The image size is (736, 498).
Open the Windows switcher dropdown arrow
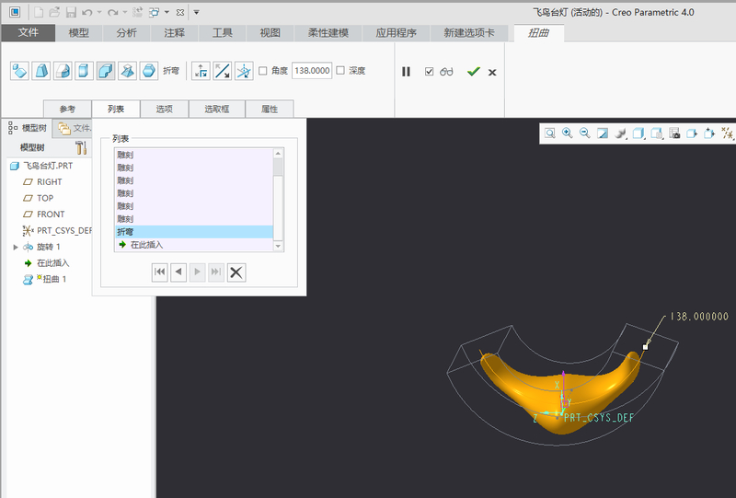pos(167,12)
